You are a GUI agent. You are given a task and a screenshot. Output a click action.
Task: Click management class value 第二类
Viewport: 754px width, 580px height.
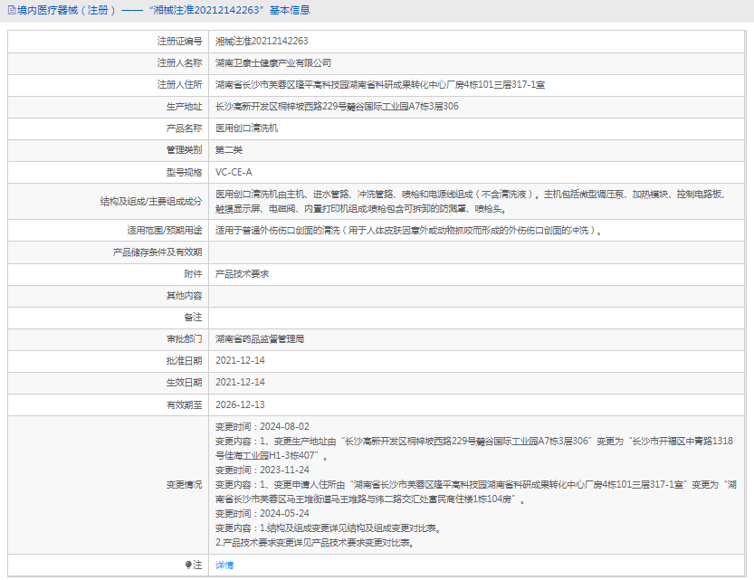[x=229, y=150]
